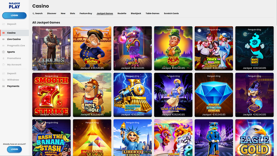Viewport: 277px width, 156px height.
Task: Open Wish of a Lifetime game
Action: 173,95
